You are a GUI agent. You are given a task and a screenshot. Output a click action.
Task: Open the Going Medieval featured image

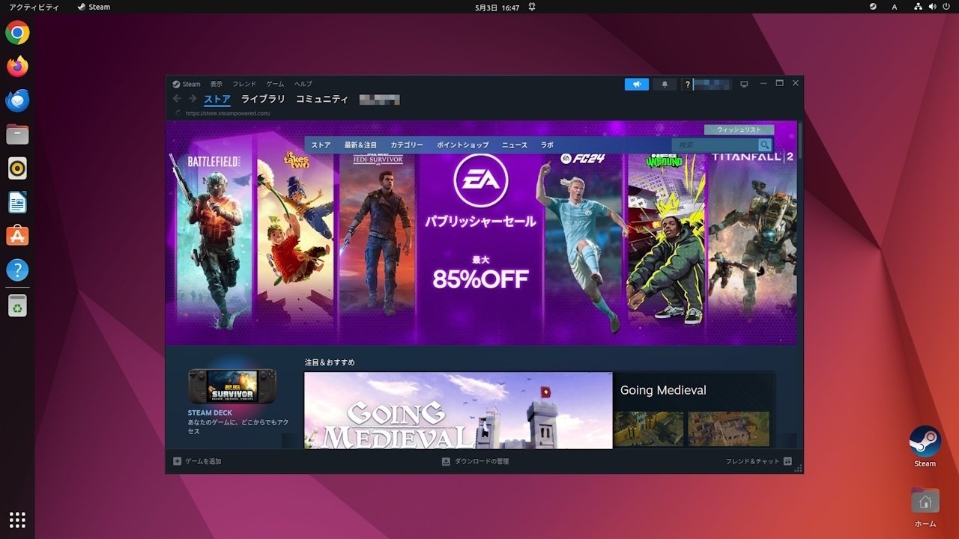[458, 410]
